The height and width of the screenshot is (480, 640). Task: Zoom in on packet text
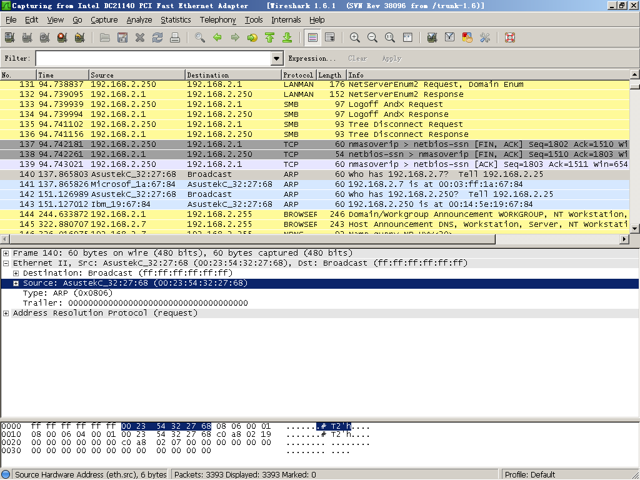355,37
